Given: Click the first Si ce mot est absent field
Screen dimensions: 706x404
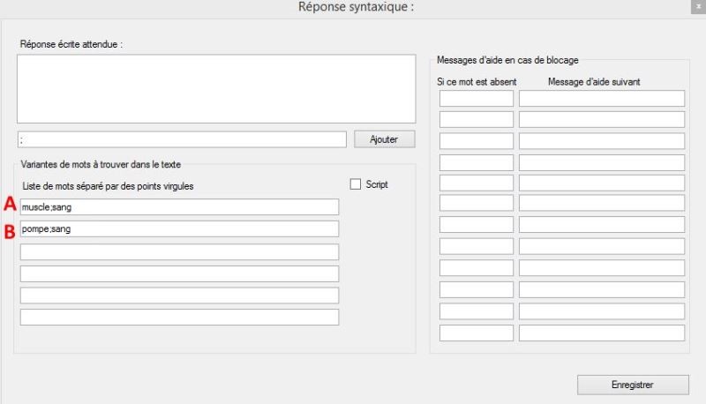Looking at the screenshot, I should tap(476, 99).
